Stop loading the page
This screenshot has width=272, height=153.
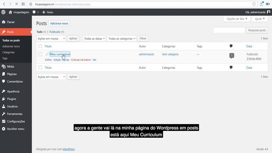[x=17, y=4]
